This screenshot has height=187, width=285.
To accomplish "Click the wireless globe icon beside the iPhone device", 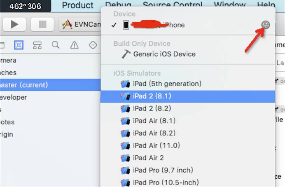I will [x=266, y=25].
